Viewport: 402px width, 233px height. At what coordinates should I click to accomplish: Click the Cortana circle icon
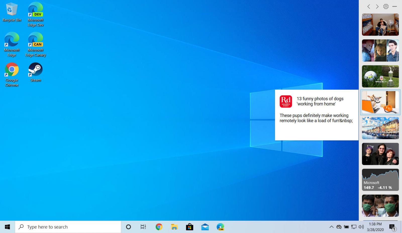coord(128,227)
